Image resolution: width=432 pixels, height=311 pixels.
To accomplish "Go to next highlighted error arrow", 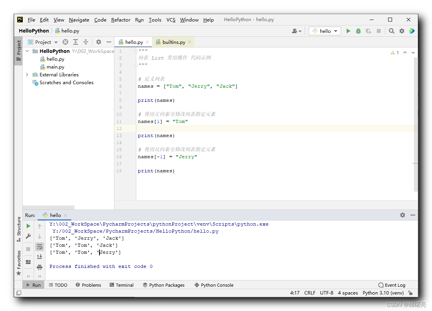I will tap(413, 52).
